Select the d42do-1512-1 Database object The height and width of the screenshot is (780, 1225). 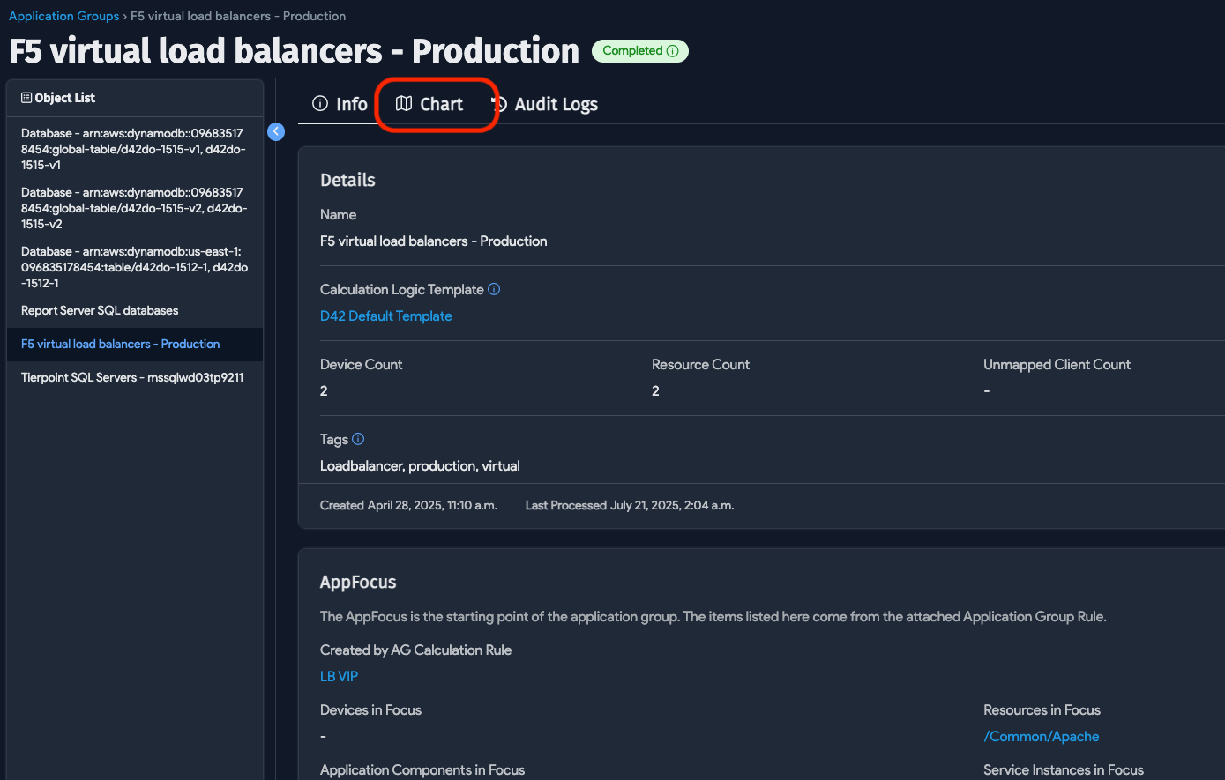pyautogui.click(x=132, y=267)
